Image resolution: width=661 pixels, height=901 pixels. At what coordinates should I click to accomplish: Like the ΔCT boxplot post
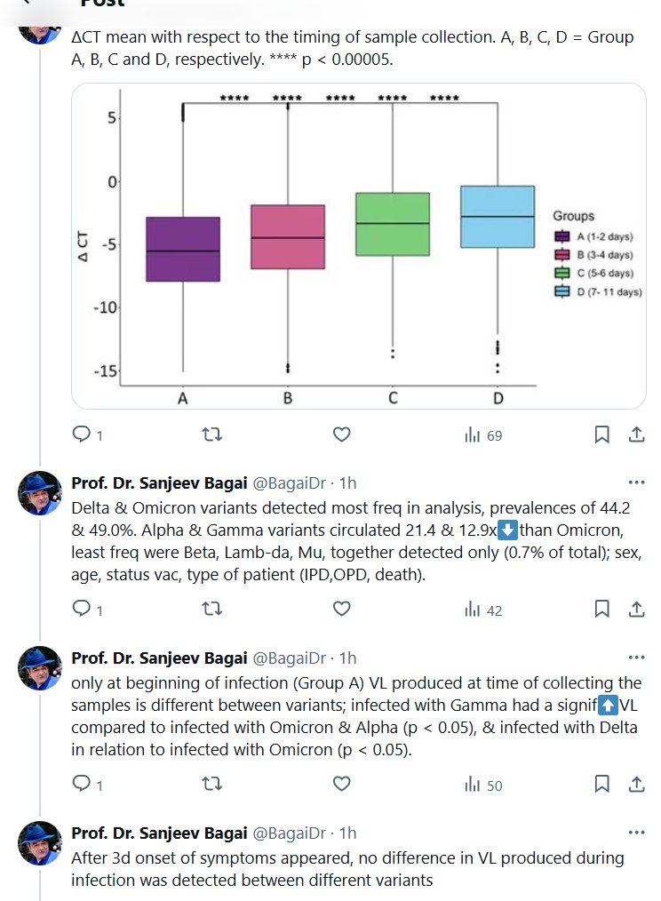pos(341,435)
